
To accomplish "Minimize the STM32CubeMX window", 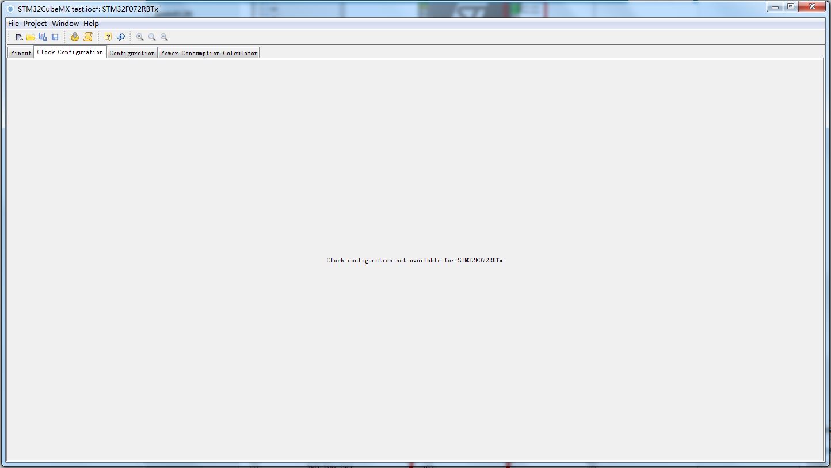I will point(775,7).
